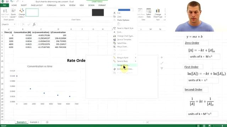Switch to the VIEW ribbon tab
Viewport: 227px width, 127px height.
(x=82, y=5)
